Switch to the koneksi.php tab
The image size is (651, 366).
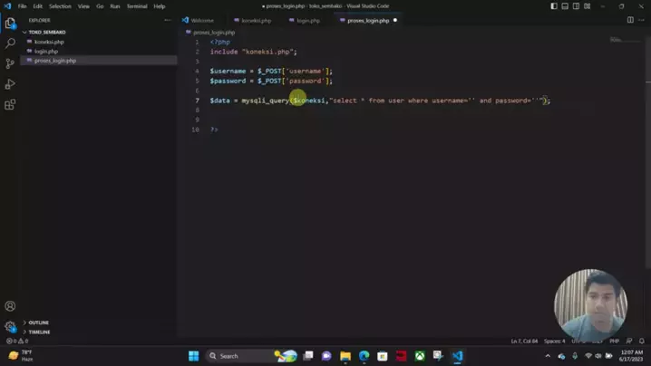(x=256, y=20)
